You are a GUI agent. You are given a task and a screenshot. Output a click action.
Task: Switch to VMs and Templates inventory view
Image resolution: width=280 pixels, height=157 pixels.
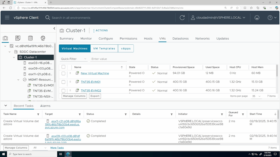(18, 38)
